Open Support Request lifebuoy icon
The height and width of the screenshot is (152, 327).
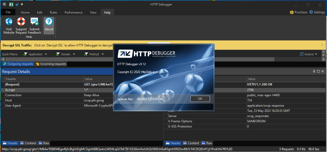click(21, 22)
